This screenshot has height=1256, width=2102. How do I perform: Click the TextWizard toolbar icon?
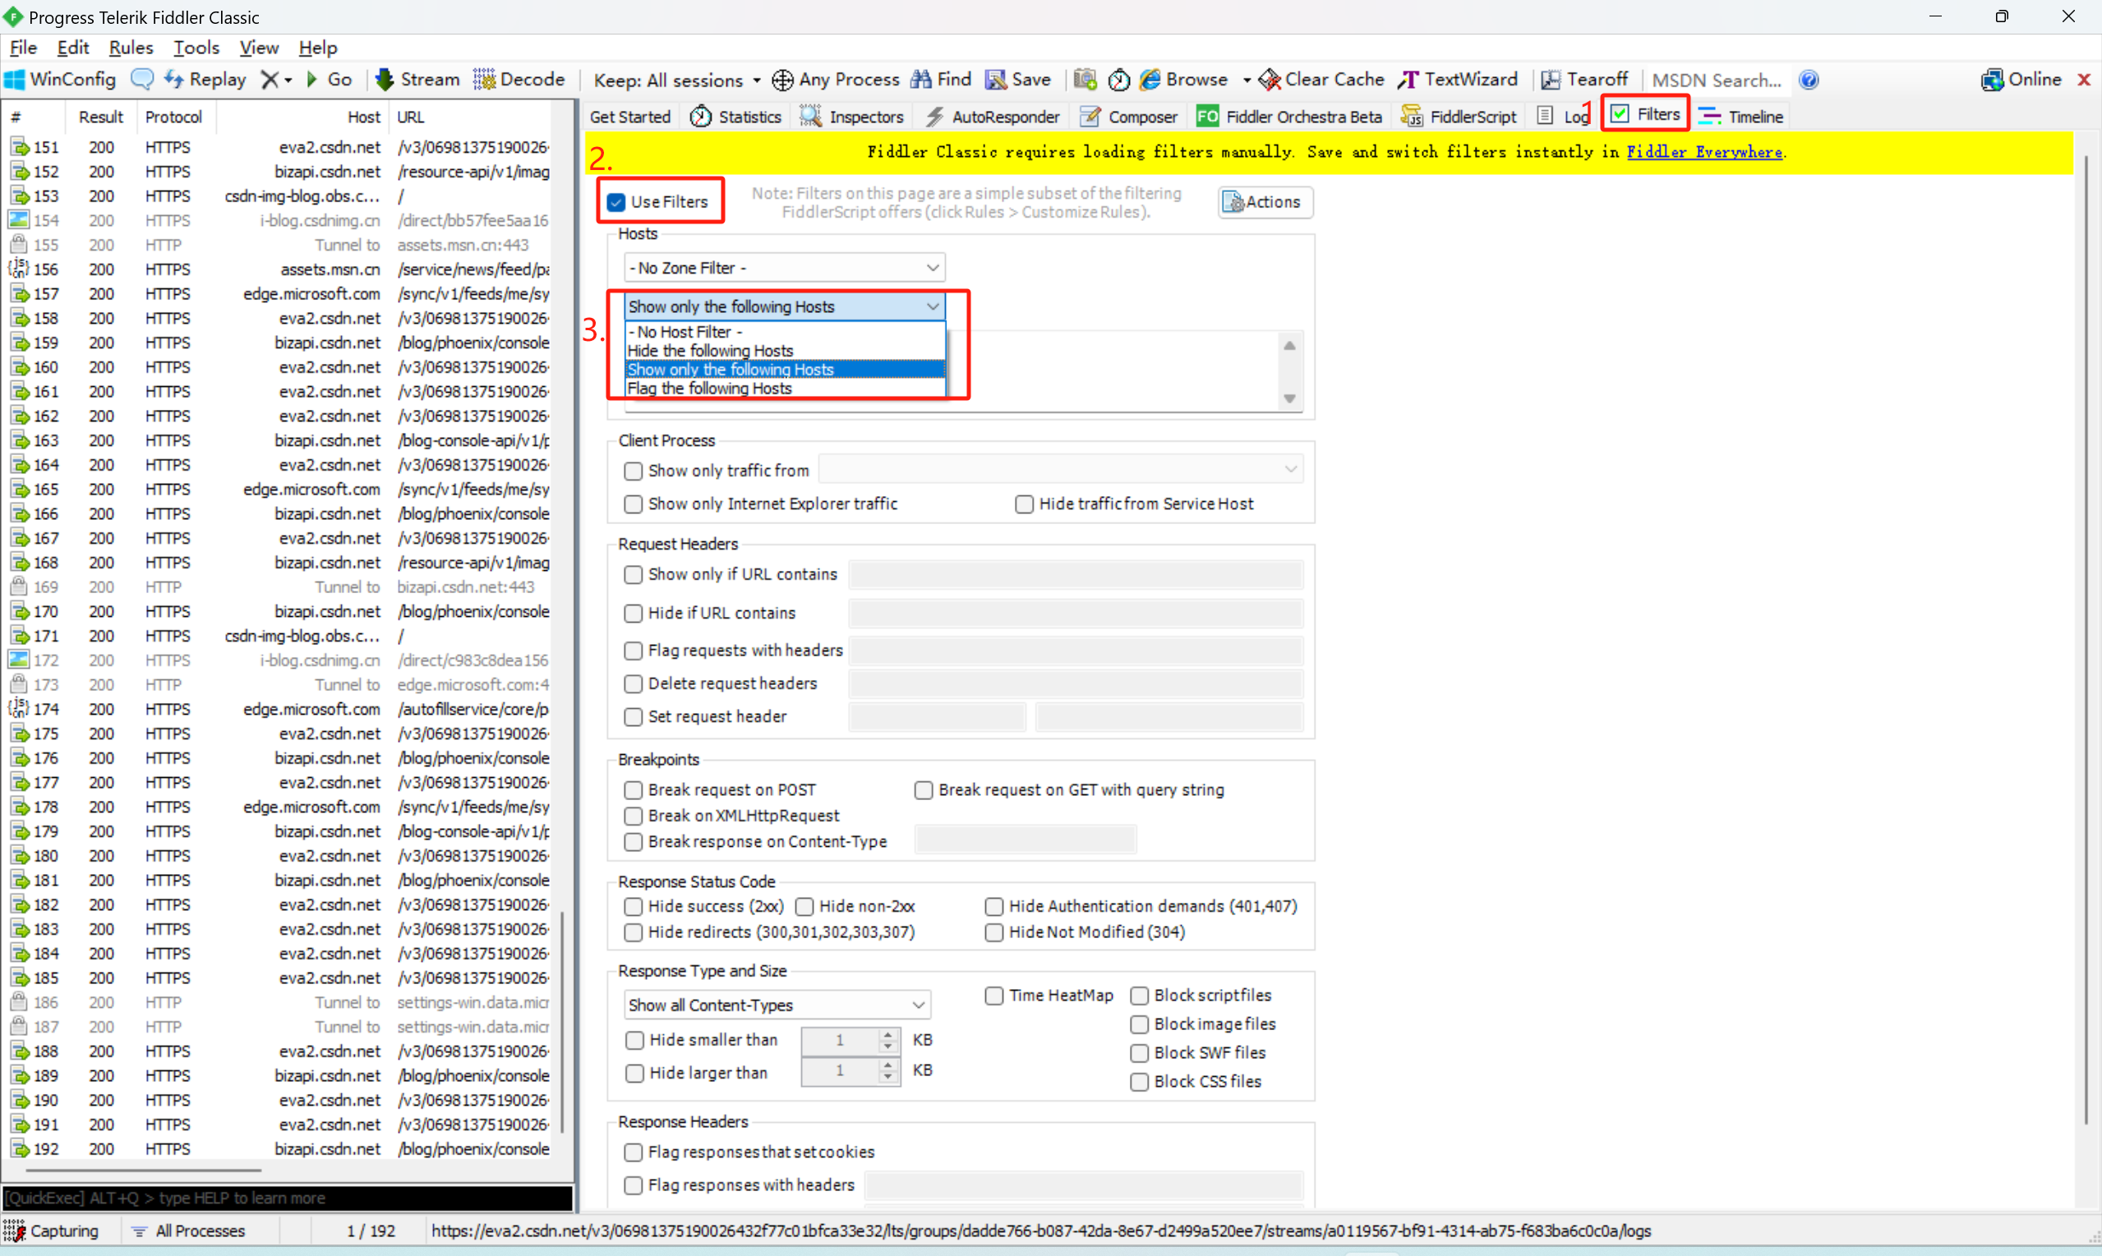point(1408,80)
